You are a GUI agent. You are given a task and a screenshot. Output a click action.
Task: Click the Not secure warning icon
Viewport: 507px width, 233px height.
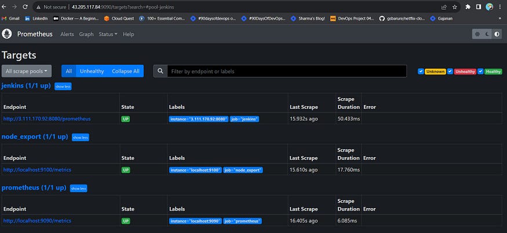click(39, 7)
